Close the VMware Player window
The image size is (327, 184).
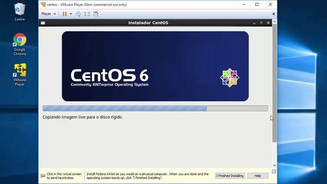(x=270, y=5)
